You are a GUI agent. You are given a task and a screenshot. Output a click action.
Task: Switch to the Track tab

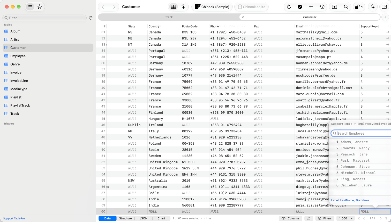(169, 17)
